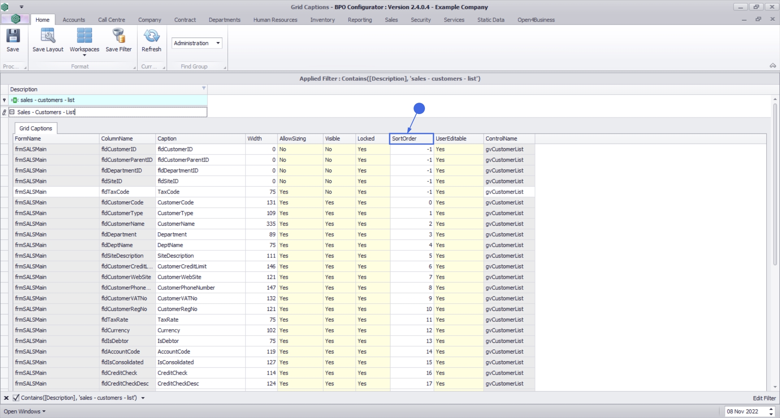Open the Administration group dropdown
780x418 pixels.
pyautogui.click(x=218, y=43)
